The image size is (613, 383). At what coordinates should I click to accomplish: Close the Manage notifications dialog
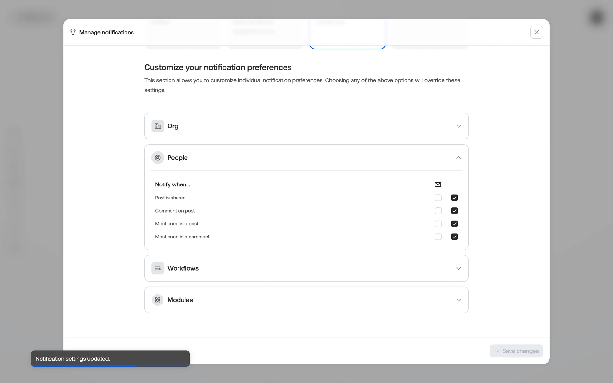pos(536,32)
